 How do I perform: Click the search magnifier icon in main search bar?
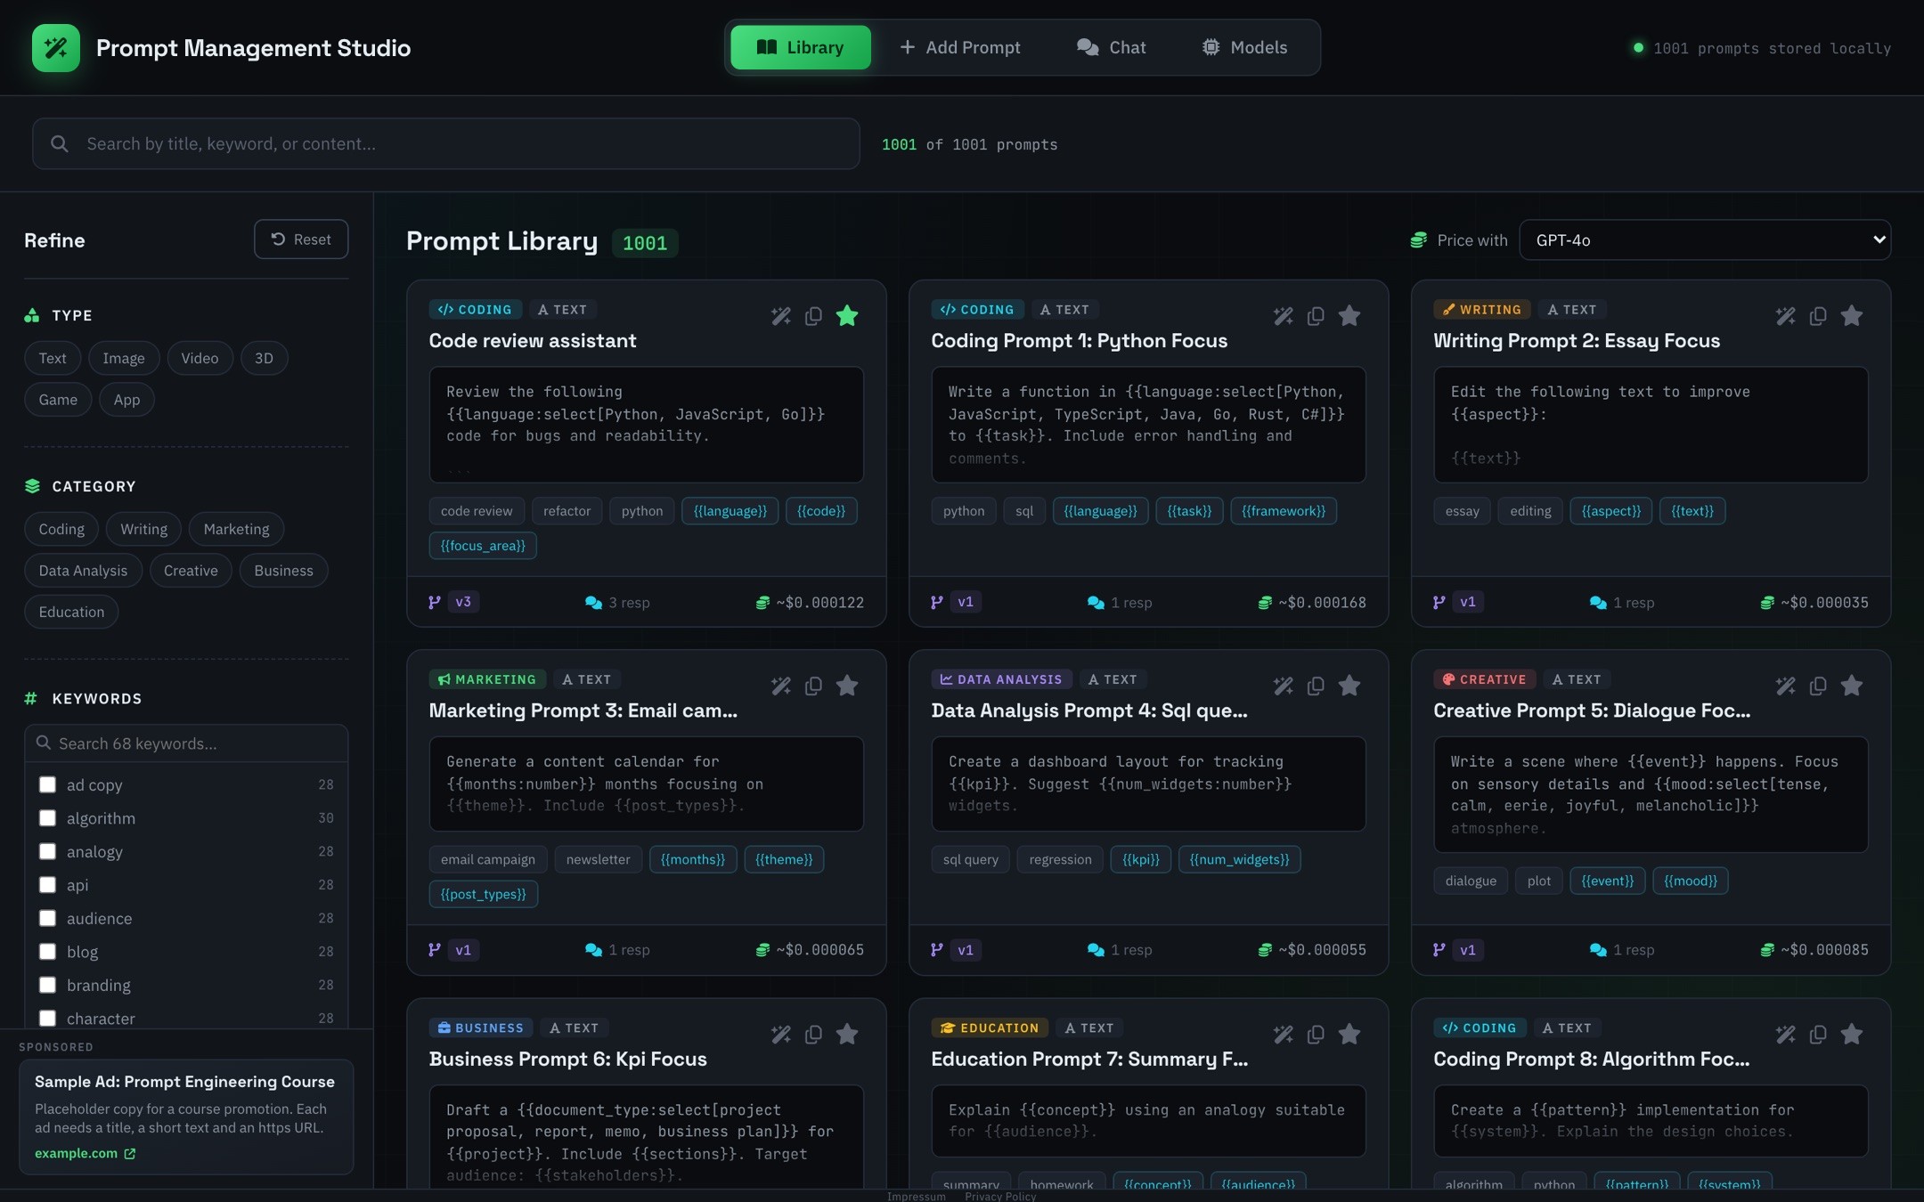[60, 143]
